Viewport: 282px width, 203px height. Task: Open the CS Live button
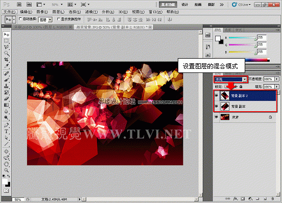tap(242, 5)
